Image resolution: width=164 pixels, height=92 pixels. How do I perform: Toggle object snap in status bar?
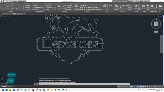(x=140, y=87)
